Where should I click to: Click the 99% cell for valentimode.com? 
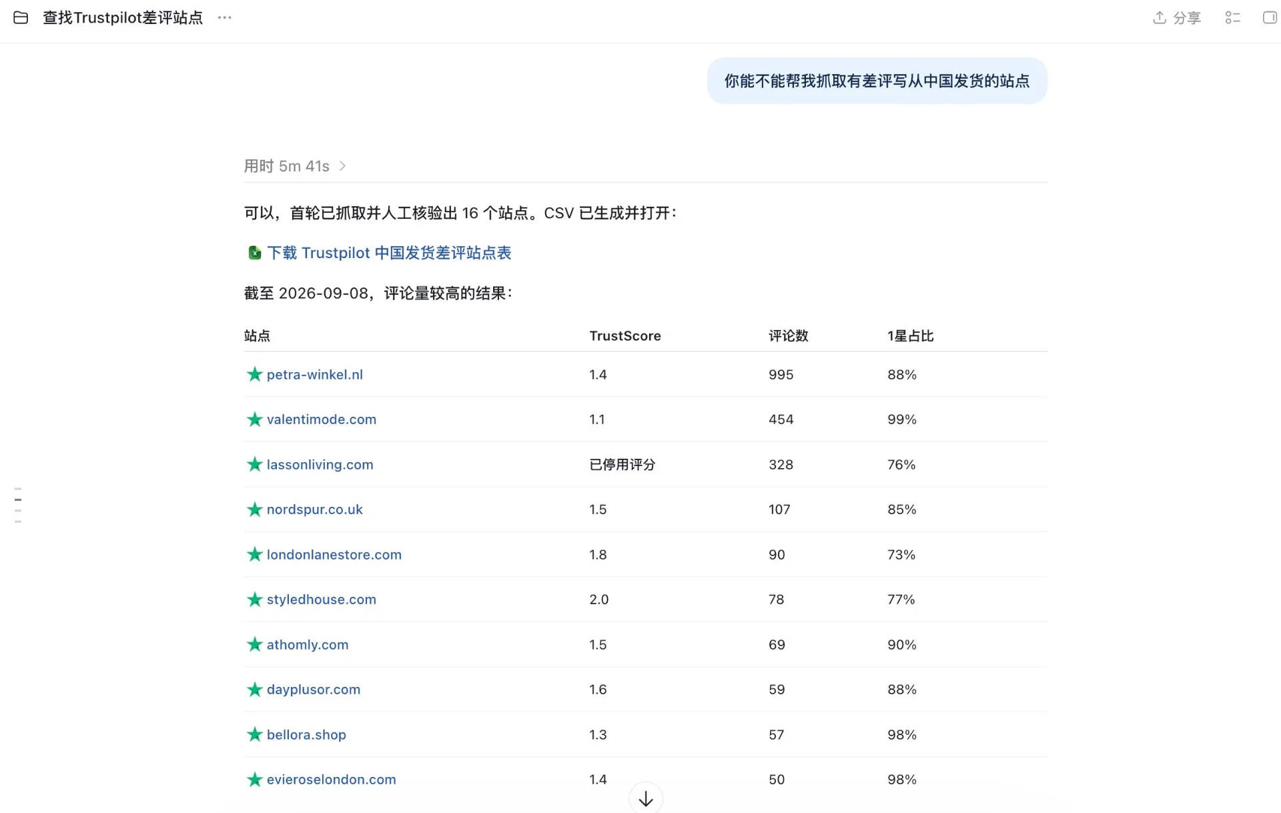902,420
